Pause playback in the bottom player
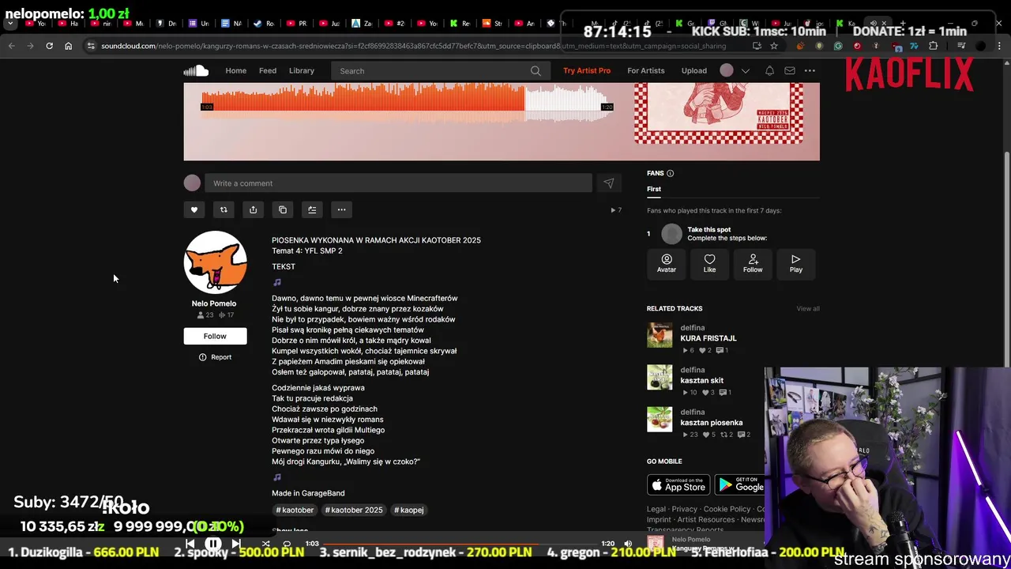This screenshot has height=569, width=1011. click(213, 544)
